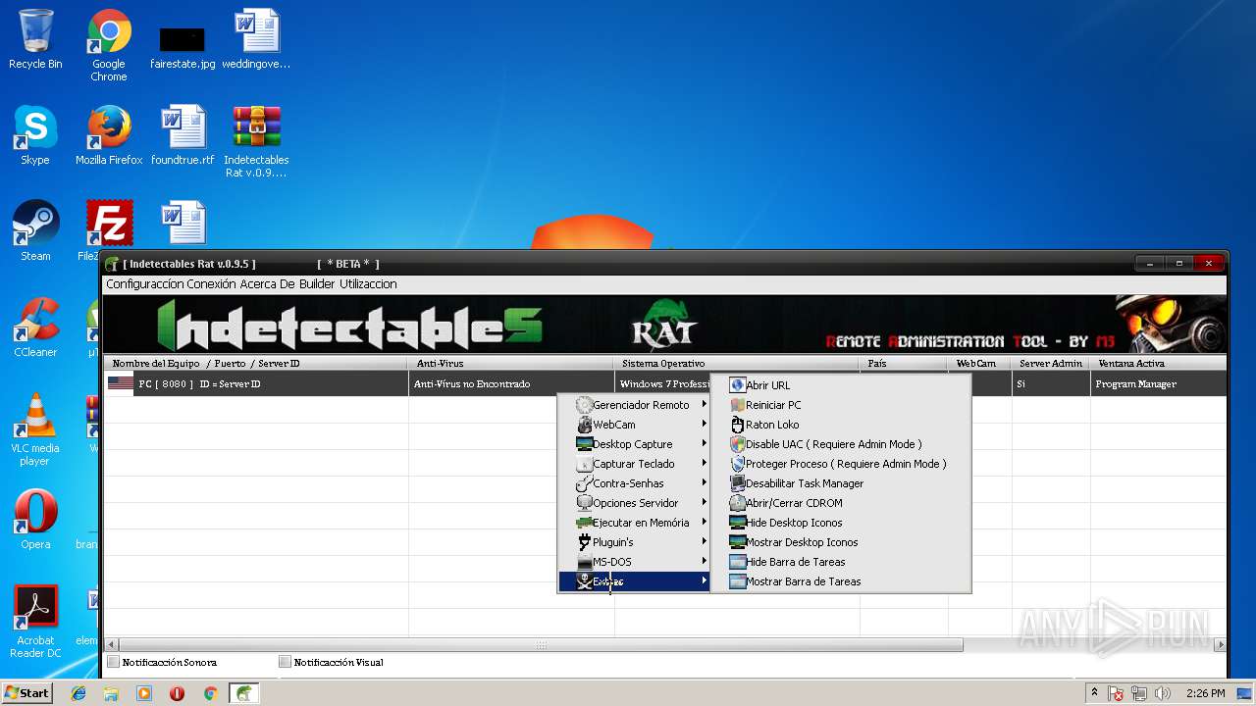
Task: Expand the Gerenciador Remoto submenu
Action: click(x=634, y=405)
